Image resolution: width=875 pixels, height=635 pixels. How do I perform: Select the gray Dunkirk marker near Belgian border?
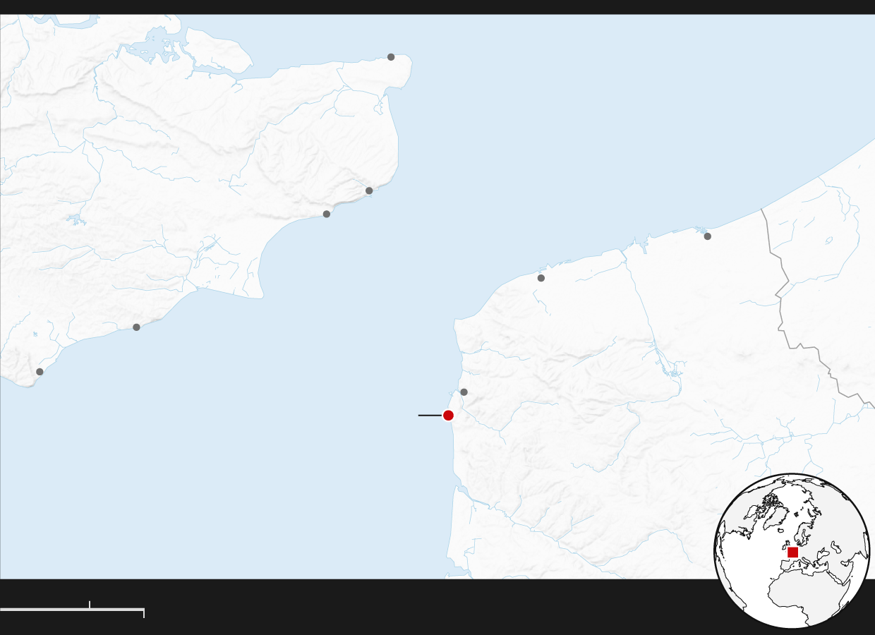[x=708, y=236]
